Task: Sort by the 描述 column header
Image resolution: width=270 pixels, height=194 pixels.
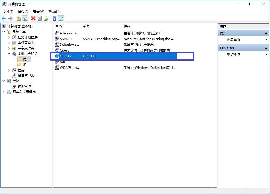Action: (149, 27)
